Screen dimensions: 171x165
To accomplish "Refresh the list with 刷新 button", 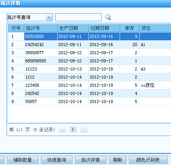I will point(118,160).
